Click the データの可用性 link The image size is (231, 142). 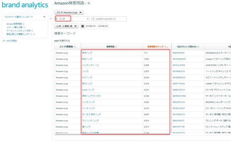(x=10, y=41)
